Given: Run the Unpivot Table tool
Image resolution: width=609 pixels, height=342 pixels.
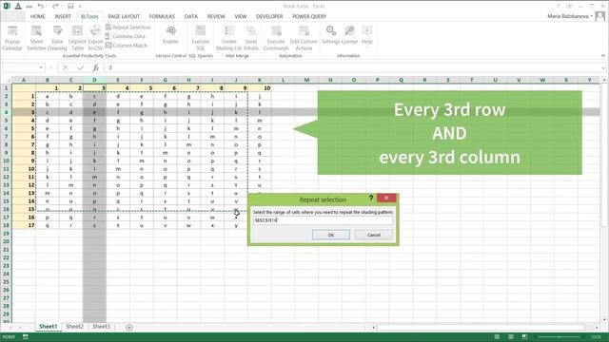Looking at the screenshot, I should [x=77, y=38].
